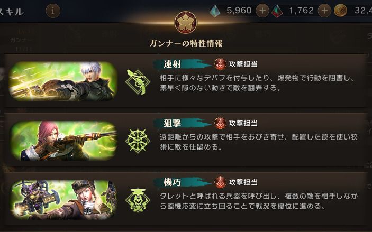Add more blue crystals with plus button
Image resolution: width=372 pixels, height=232 pixels.
pos(262,11)
